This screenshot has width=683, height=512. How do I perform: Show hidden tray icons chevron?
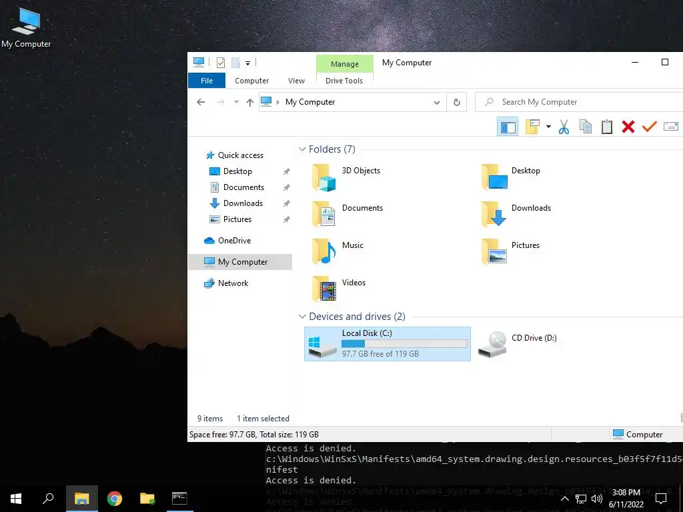pos(564,499)
